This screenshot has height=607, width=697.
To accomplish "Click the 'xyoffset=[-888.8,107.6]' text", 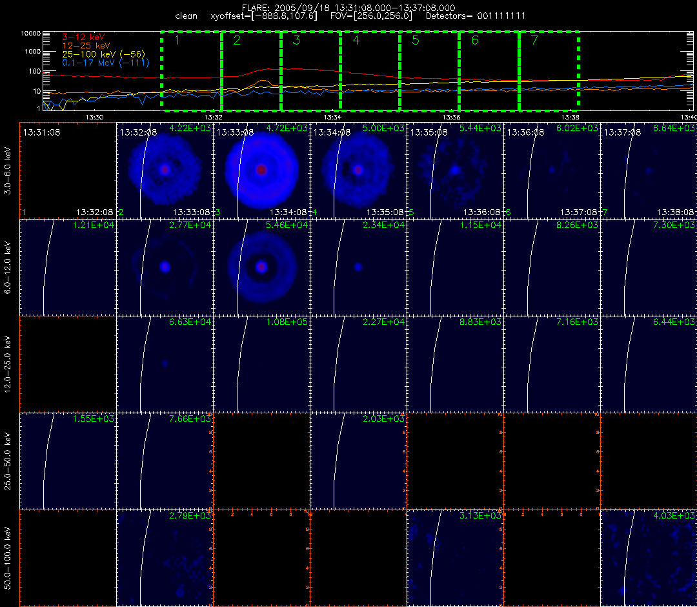I will (x=264, y=16).
